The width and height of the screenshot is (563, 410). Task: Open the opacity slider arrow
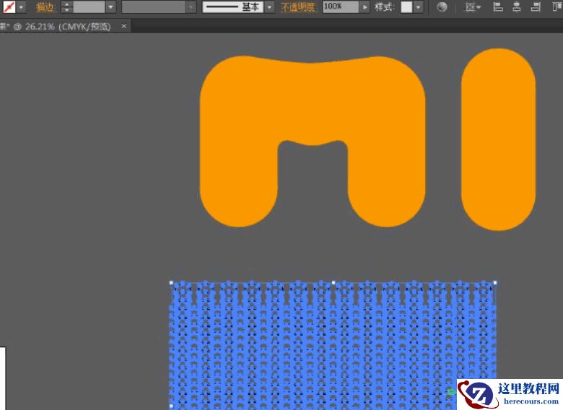pyautogui.click(x=365, y=7)
